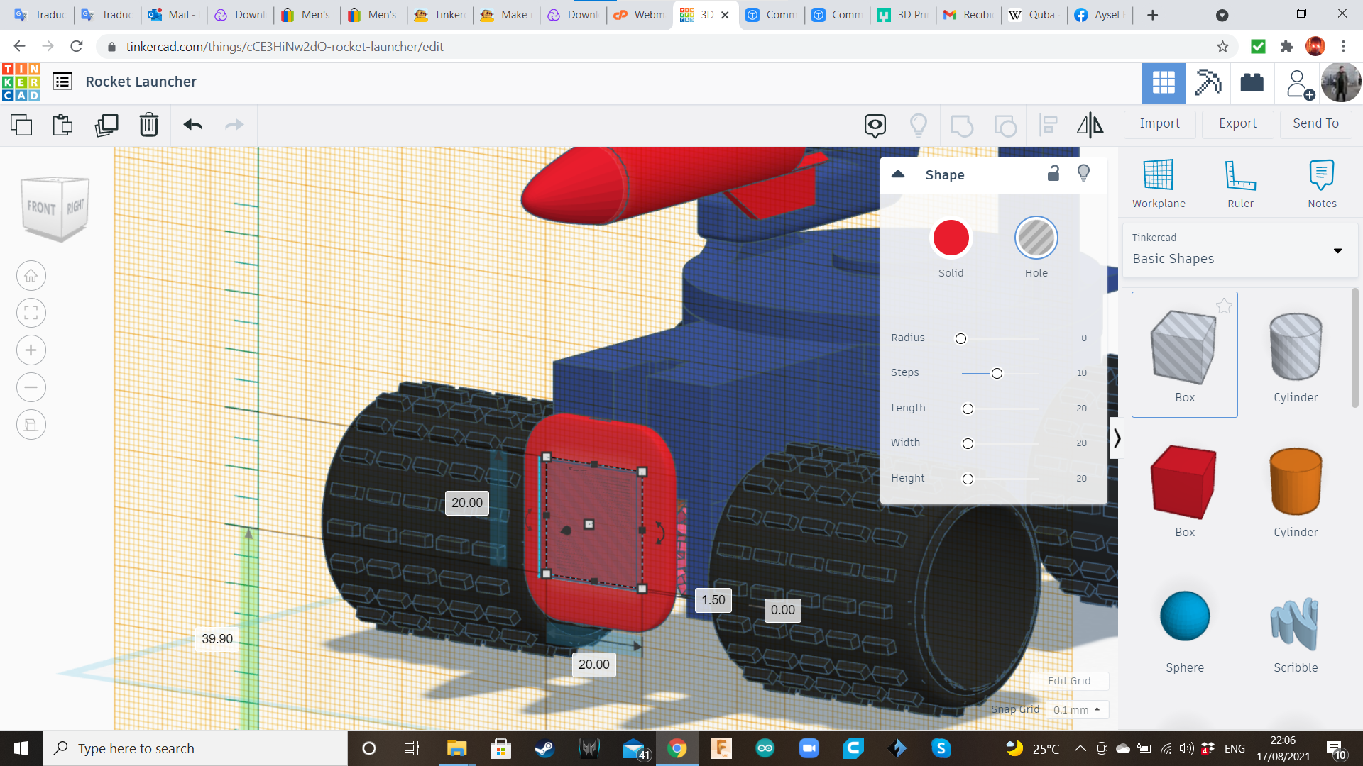Click the Steps slider handle
Screen dimensions: 1363x766
pyautogui.click(x=997, y=374)
